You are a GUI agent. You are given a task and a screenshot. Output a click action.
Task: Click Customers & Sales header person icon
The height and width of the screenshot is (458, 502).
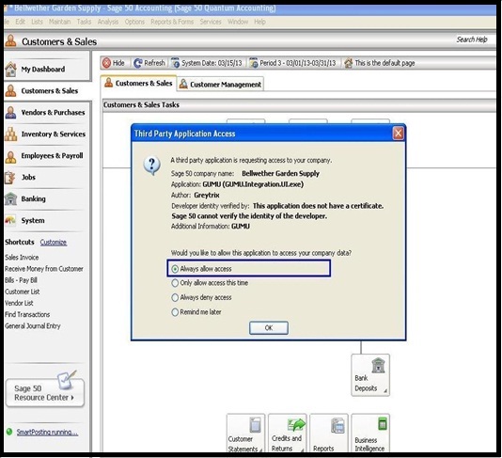[10, 41]
